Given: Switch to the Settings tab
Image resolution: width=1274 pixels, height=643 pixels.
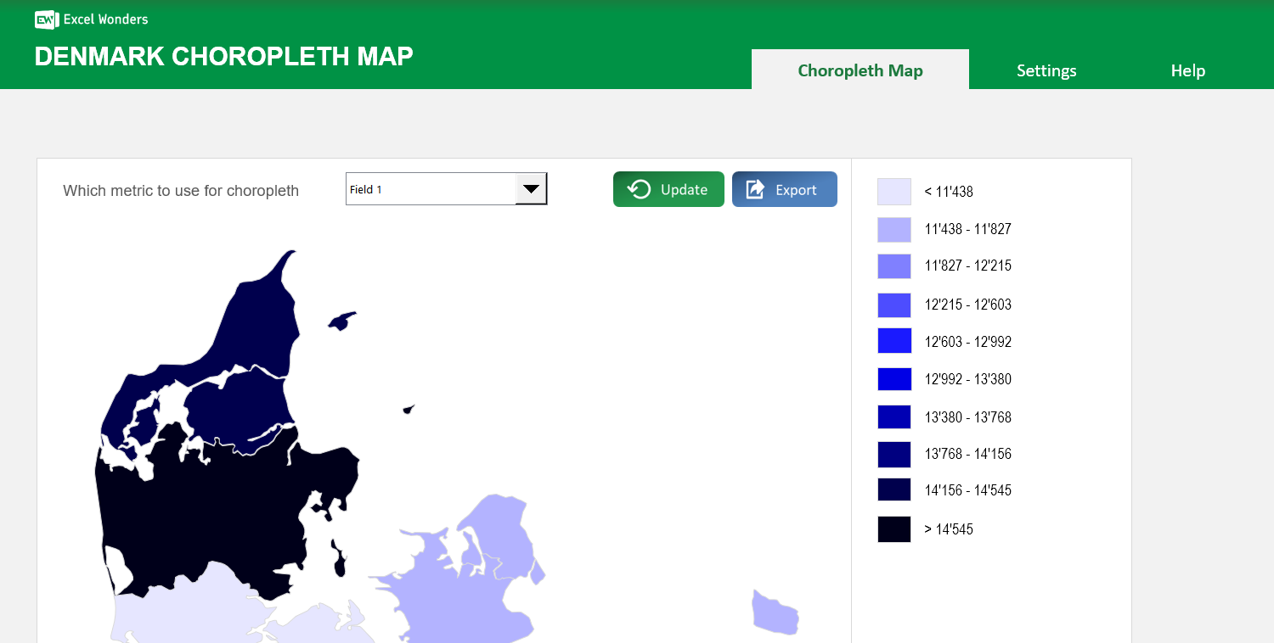Looking at the screenshot, I should coord(1046,70).
